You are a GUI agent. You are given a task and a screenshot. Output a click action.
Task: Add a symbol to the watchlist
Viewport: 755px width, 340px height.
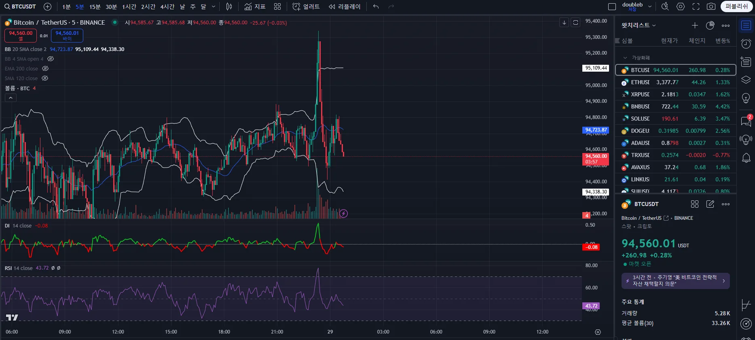click(x=695, y=25)
